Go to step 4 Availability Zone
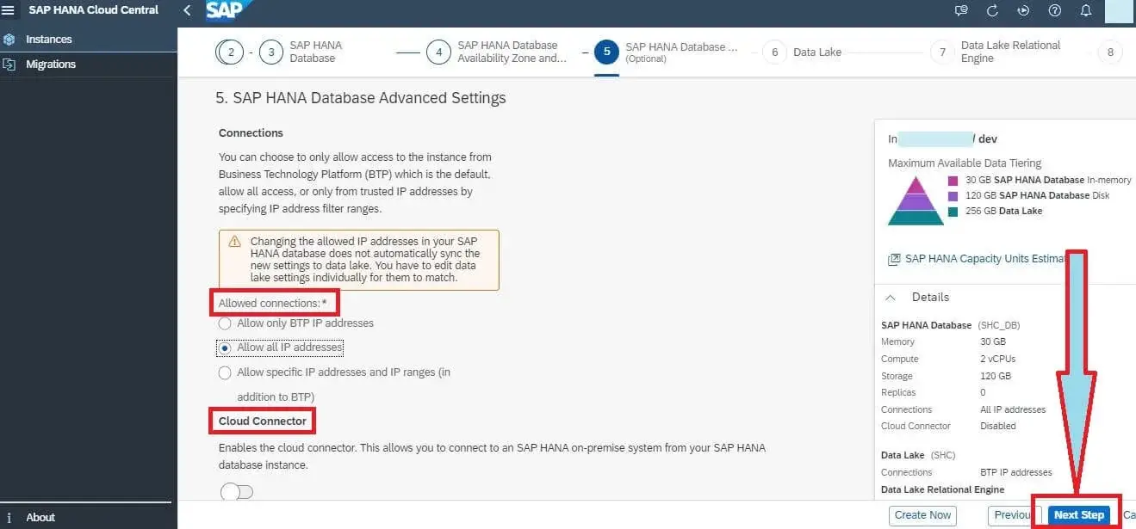 coord(438,52)
